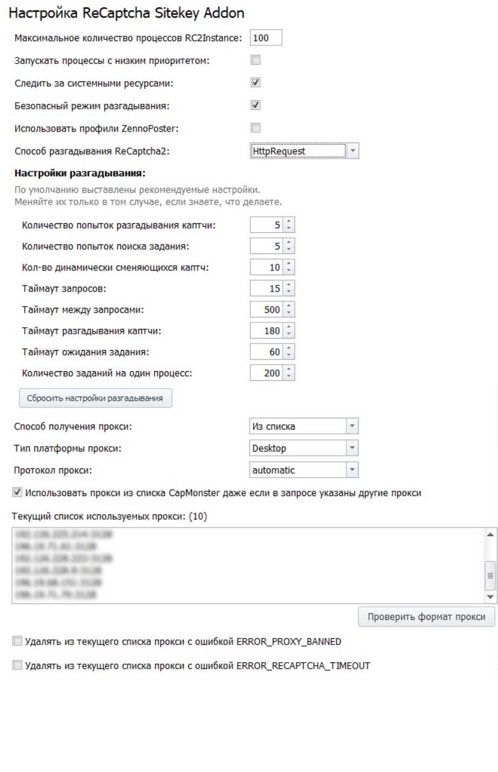Click the max RC2Instance processes field
Image resolution: width=498 pixels, height=772 pixels.
pos(266,38)
